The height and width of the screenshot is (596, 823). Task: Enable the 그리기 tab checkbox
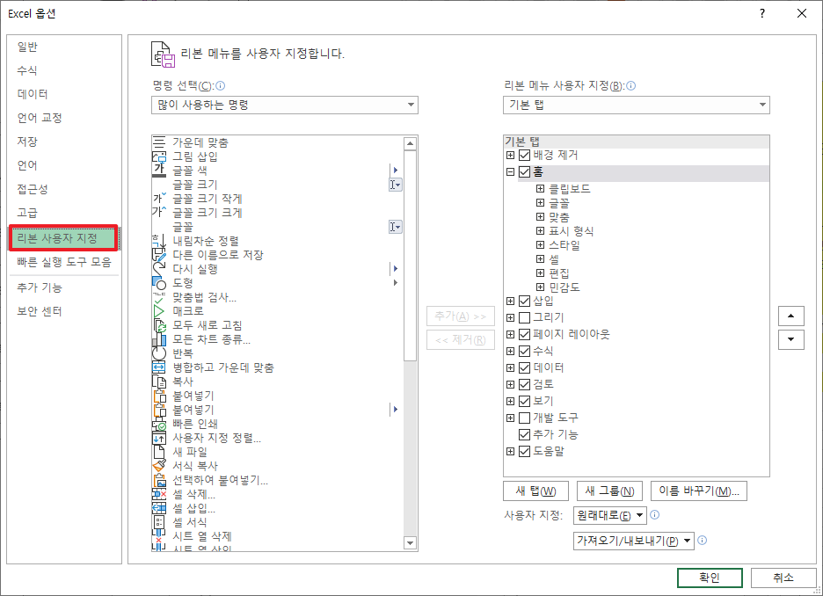pyautogui.click(x=524, y=317)
